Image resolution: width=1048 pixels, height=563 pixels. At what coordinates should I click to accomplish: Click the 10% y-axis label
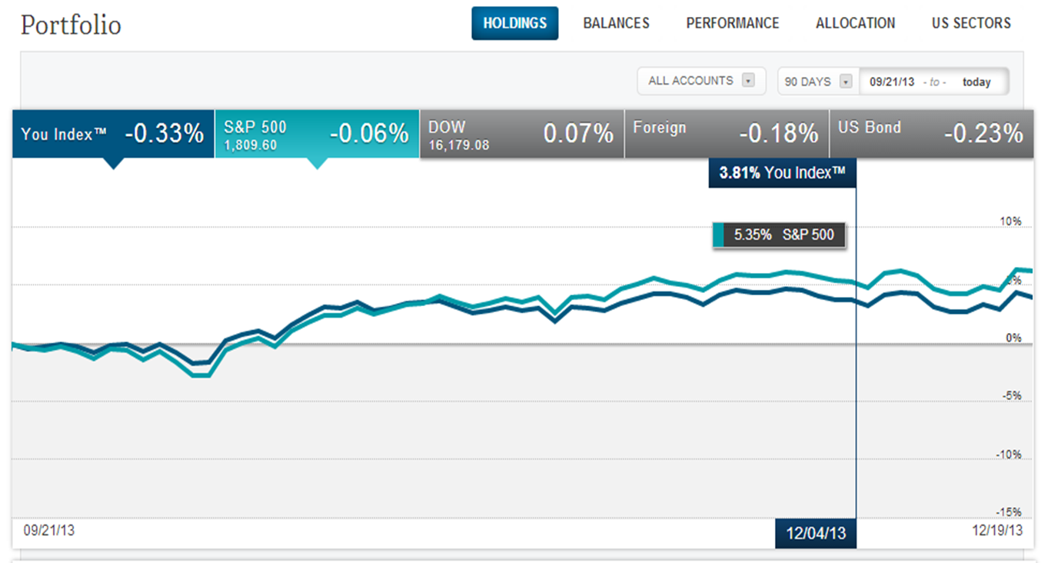tap(1010, 222)
